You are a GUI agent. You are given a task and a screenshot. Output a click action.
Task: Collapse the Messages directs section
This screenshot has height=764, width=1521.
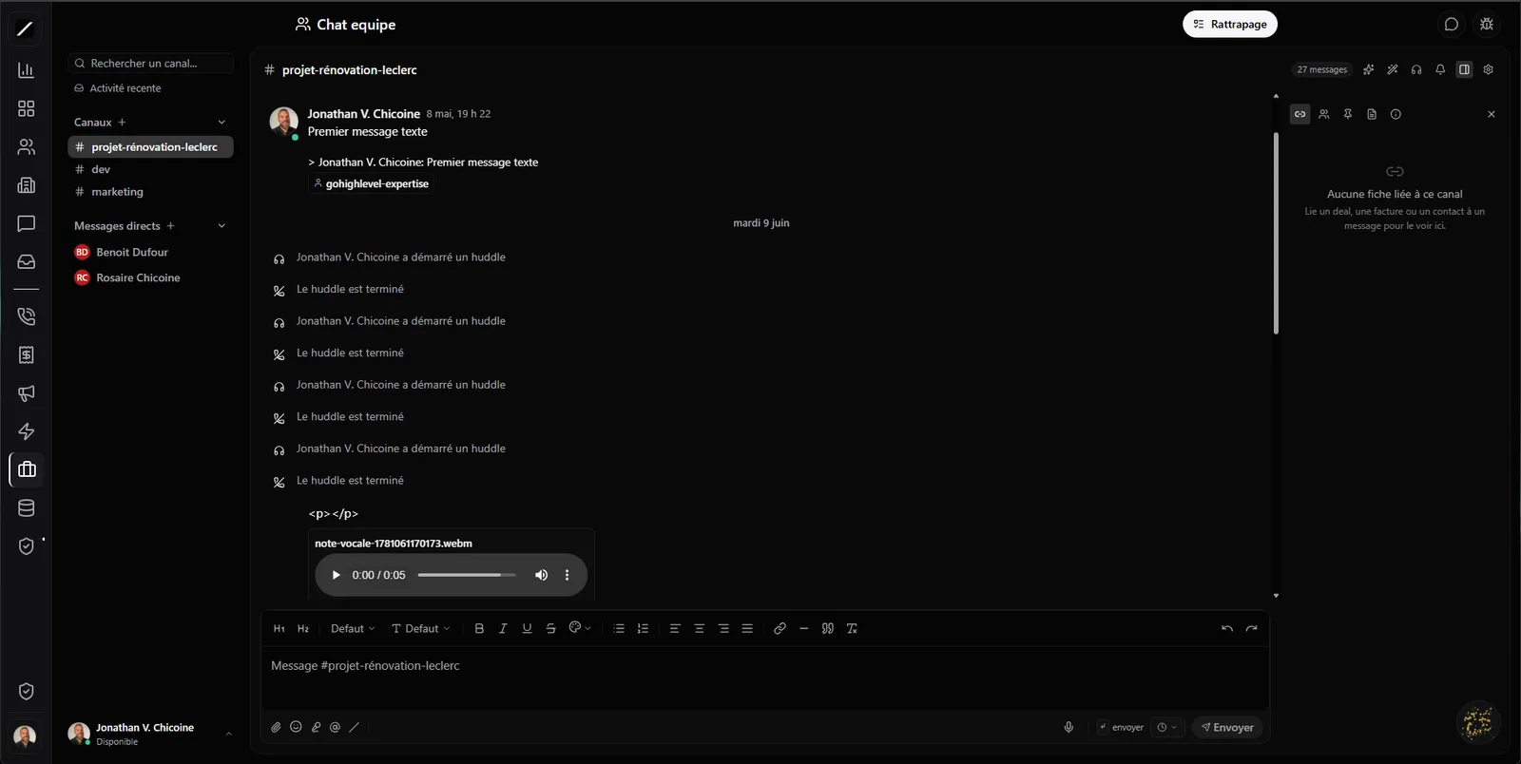click(x=221, y=225)
